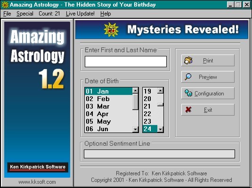Open the Special menu

(x=25, y=14)
